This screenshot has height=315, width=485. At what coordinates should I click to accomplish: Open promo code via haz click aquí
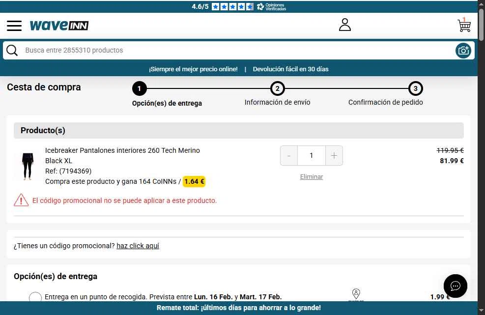(138, 246)
